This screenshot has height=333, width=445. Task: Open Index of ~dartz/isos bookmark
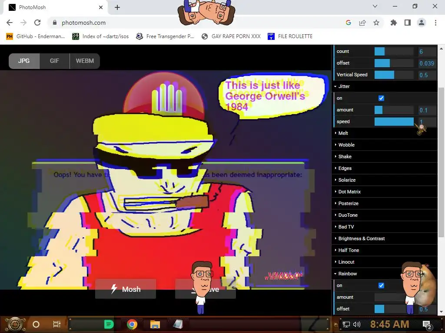click(100, 36)
